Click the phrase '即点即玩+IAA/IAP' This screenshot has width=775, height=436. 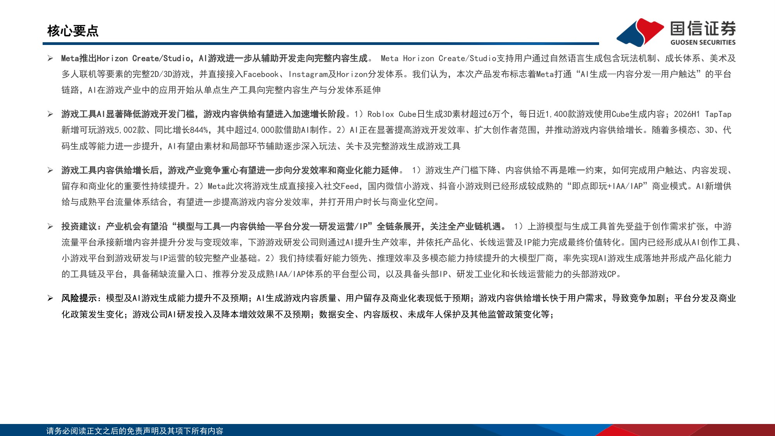pyautogui.click(x=607, y=186)
